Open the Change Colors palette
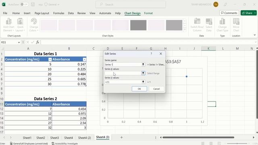 pyautogui.click(x=34, y=25)
